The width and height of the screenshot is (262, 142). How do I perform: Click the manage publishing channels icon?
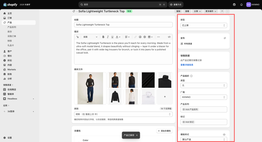tap(225, 38)
